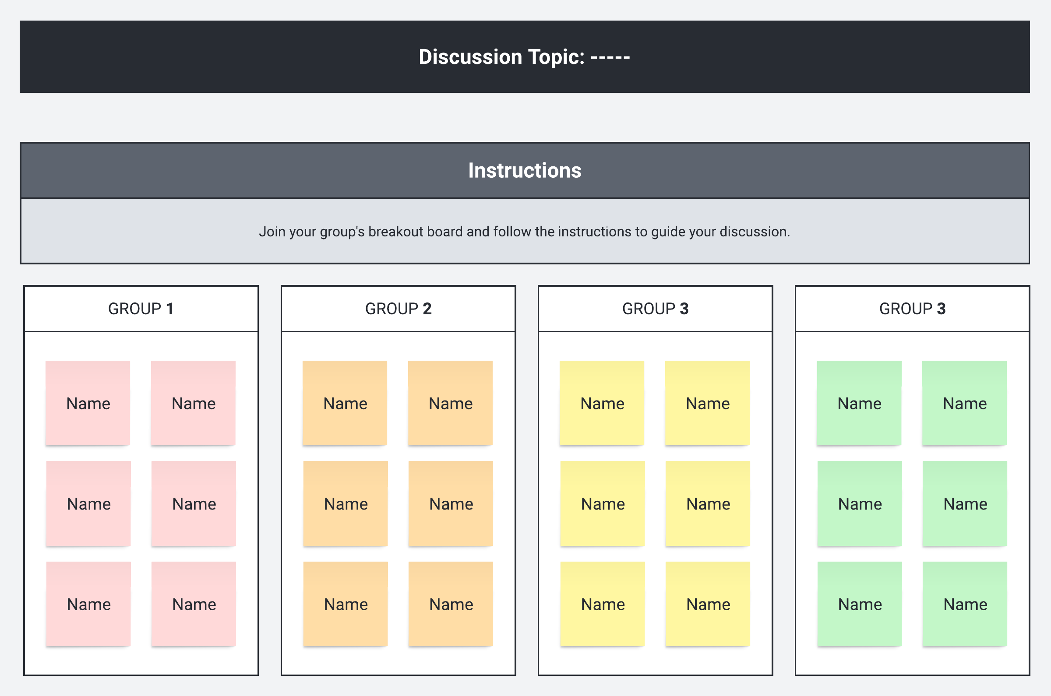The image size is (1051, 696).
Task: Pick bottom-right yellow Name sticky note
Action: click(708, 604)
